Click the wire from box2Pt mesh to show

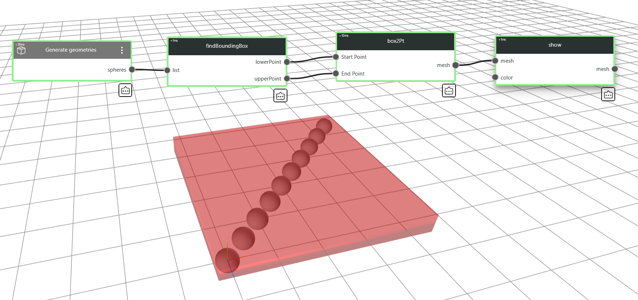(x=475, y=63)
